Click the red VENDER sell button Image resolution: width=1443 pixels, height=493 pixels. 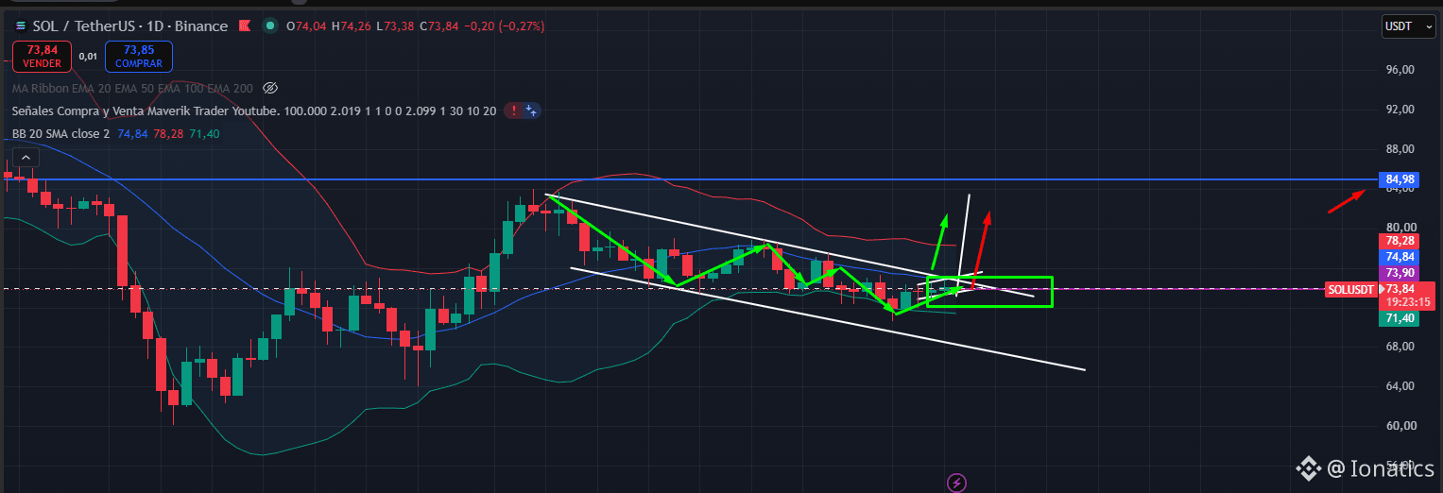[43, 56]
